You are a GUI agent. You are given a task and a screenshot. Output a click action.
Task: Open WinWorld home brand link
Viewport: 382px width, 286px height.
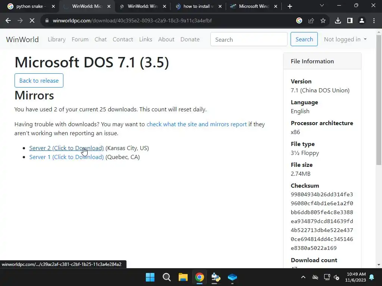(x=22, y=39)
